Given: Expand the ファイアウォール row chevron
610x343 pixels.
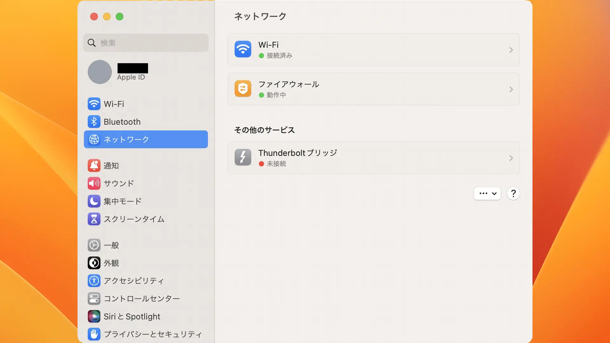Looking at the screenshot, I should pos(511,89).
